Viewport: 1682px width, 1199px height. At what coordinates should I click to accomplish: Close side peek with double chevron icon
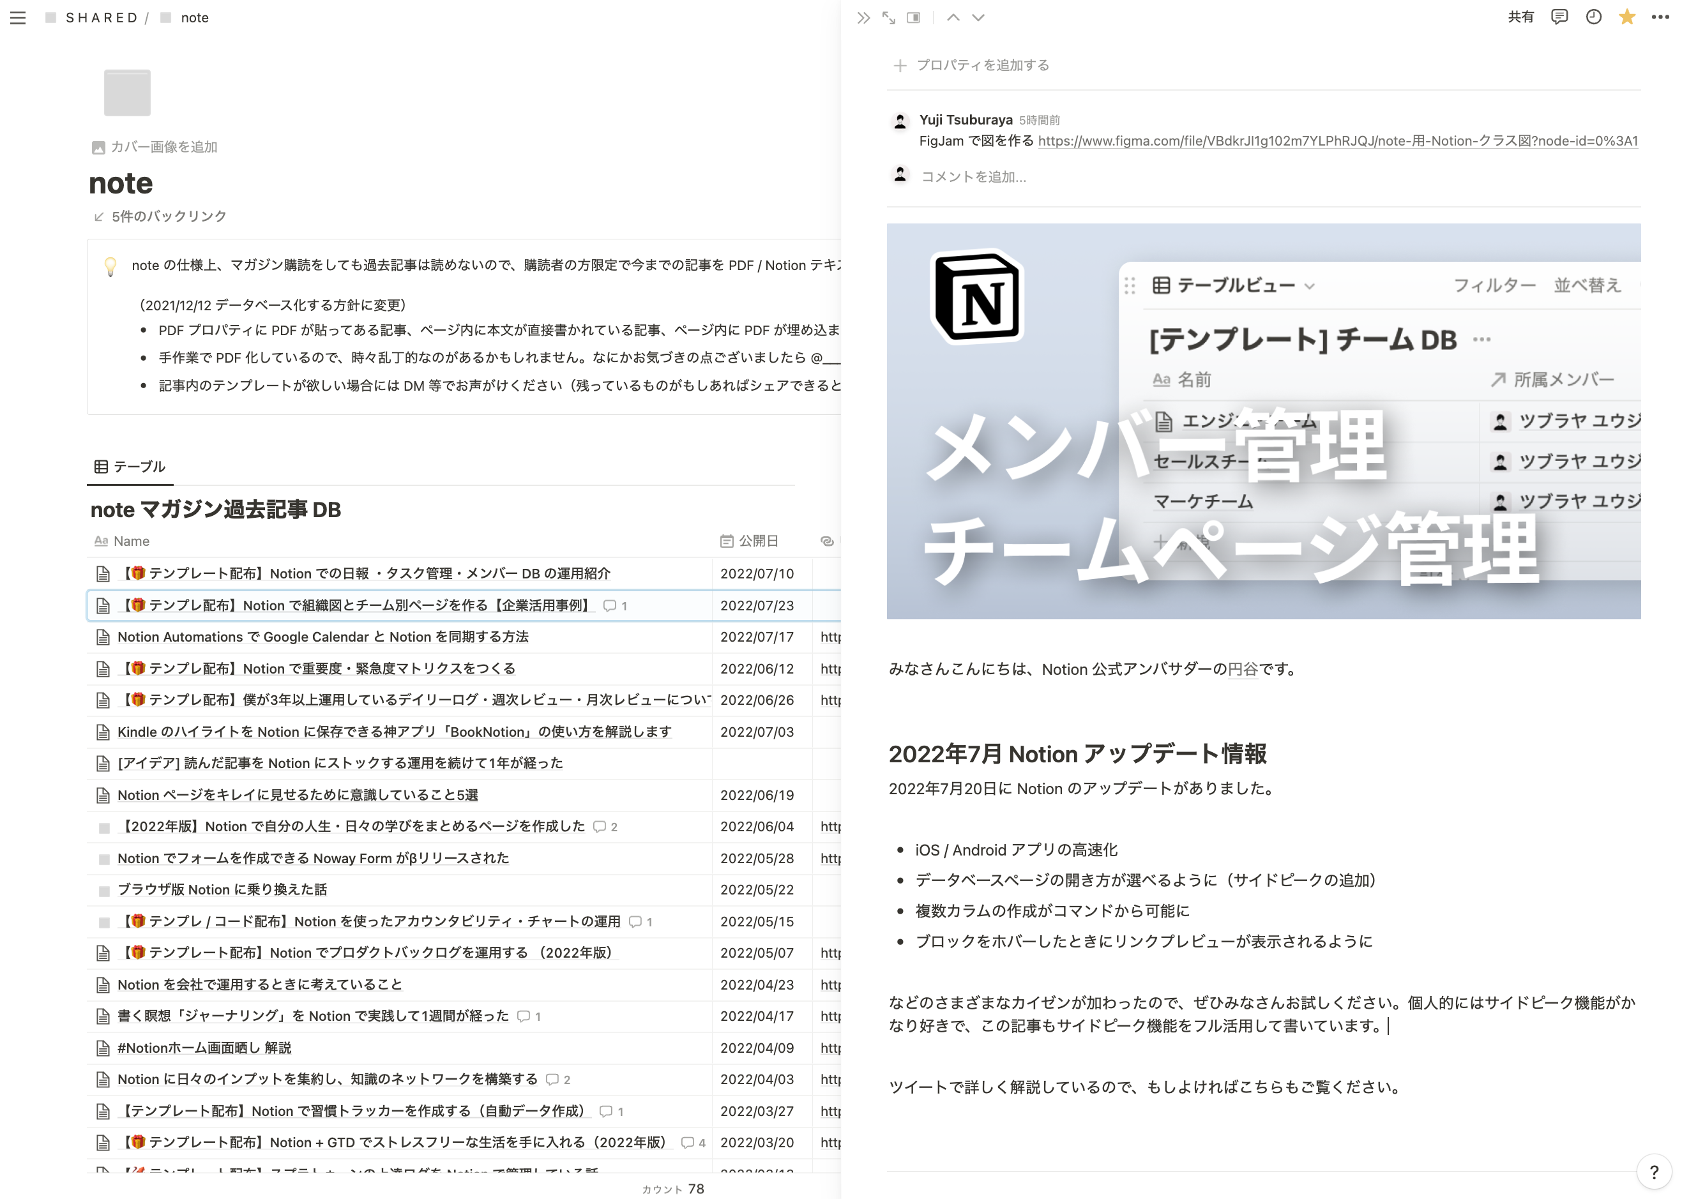(x=863, y=18)
